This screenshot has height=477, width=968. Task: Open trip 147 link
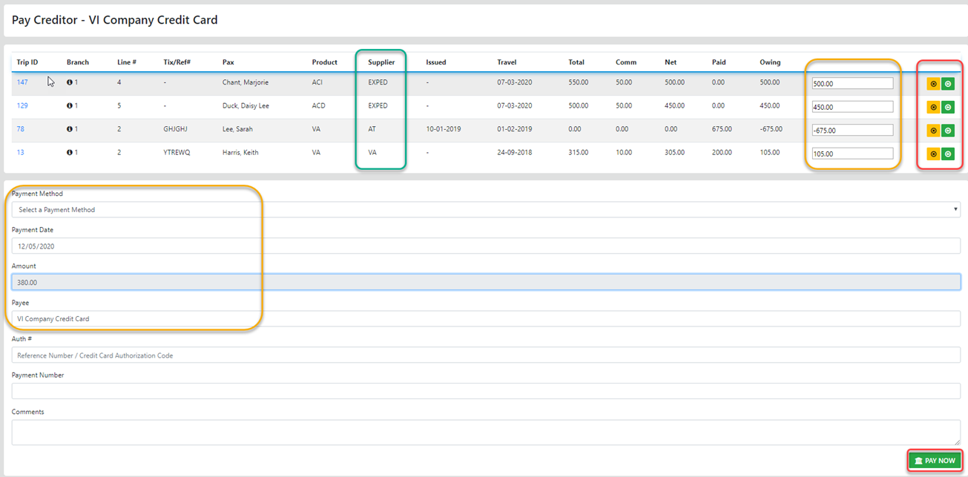click(x=22, y=82)
